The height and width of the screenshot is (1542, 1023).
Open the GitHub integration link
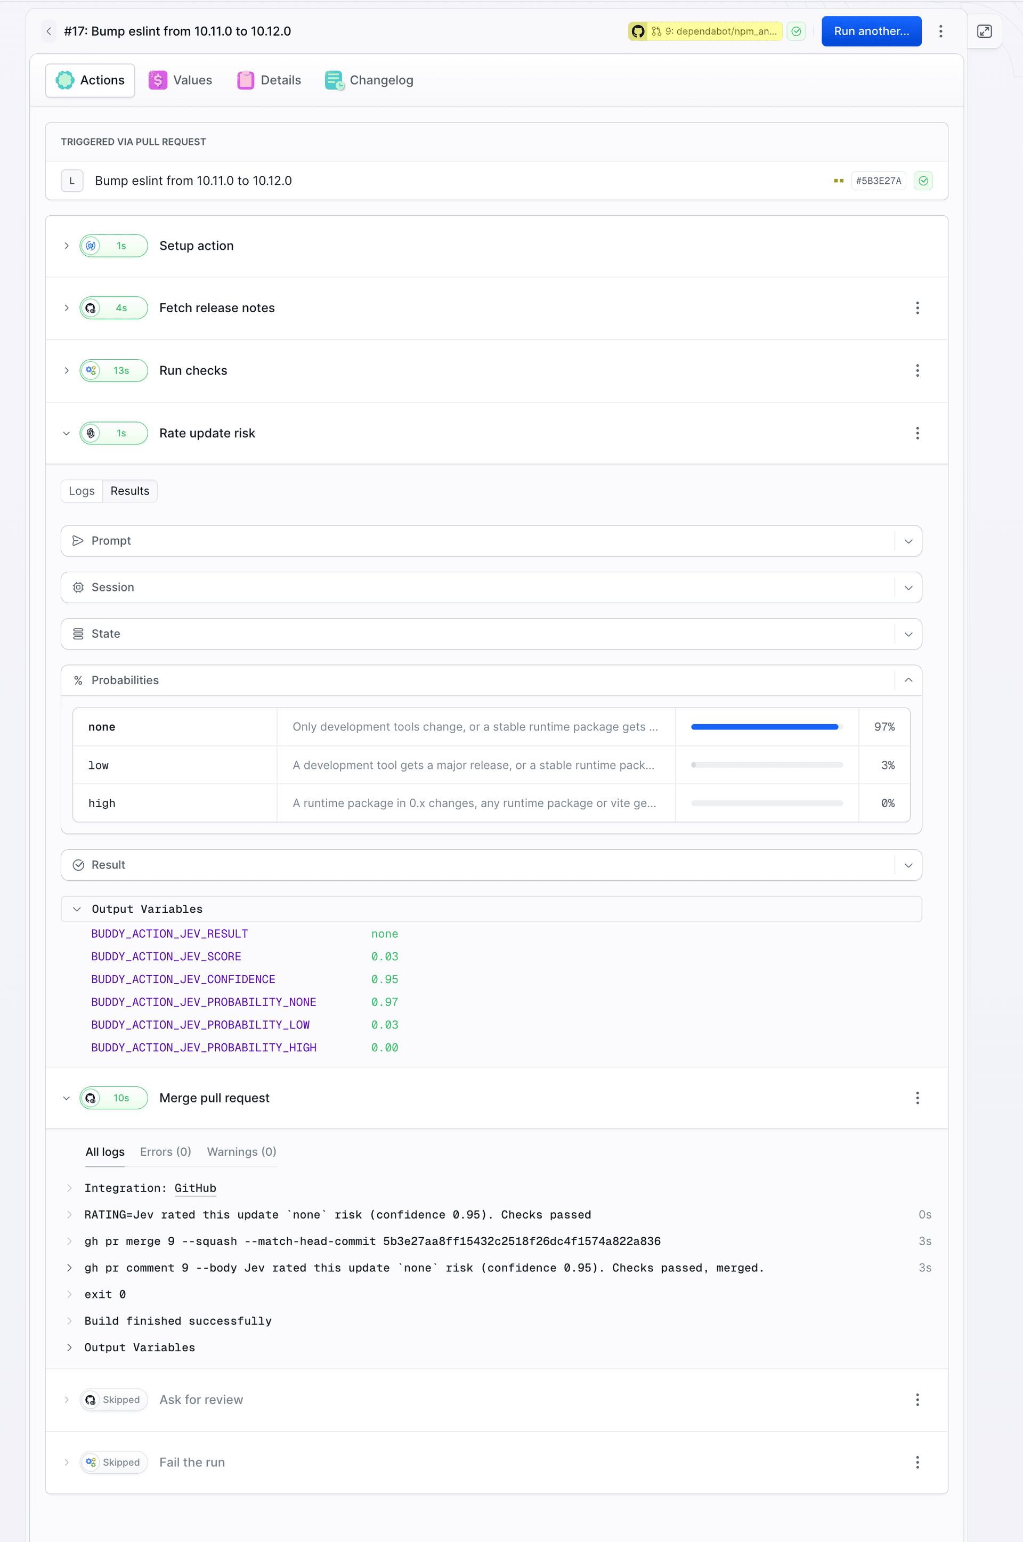[195, 1188]
